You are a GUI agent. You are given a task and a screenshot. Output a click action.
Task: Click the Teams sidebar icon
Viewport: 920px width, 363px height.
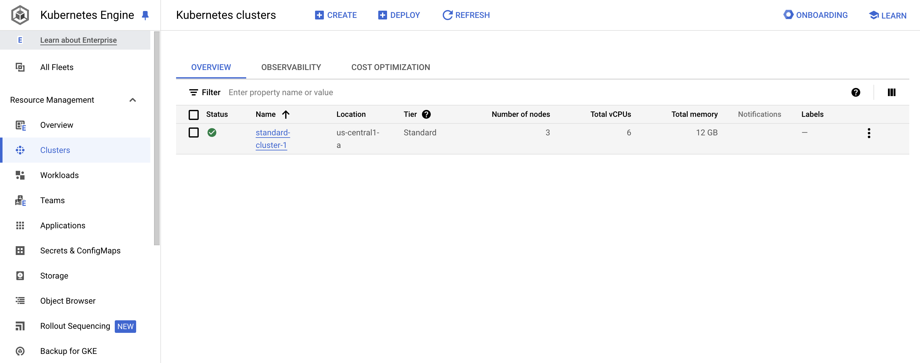[20, 200]
